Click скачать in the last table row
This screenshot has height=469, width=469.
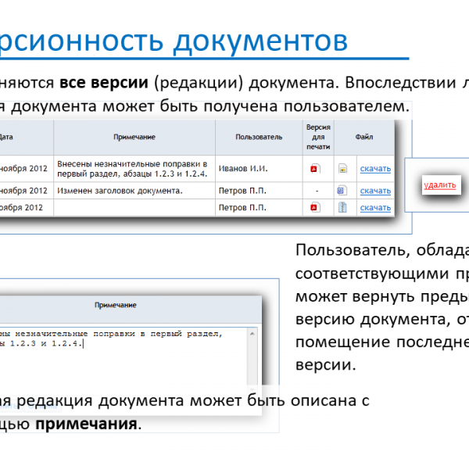[x=375, y=208]
